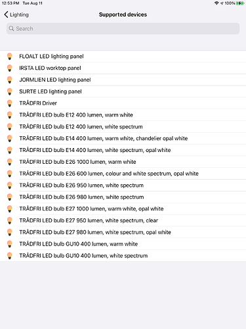Tap the bulb icon beside FLOALT LED lighting panel
The width and height of the screenshot is (246, 329).
click(10, 57)
